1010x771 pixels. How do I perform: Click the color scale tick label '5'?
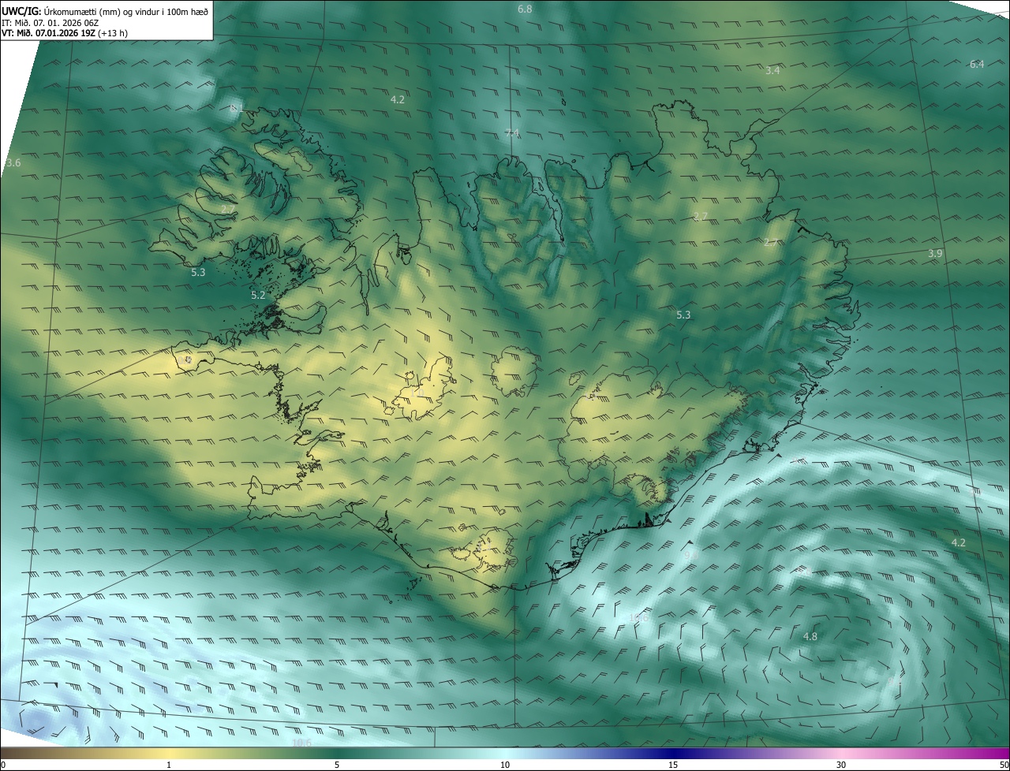pyautogui.click(x=337, y=765)
